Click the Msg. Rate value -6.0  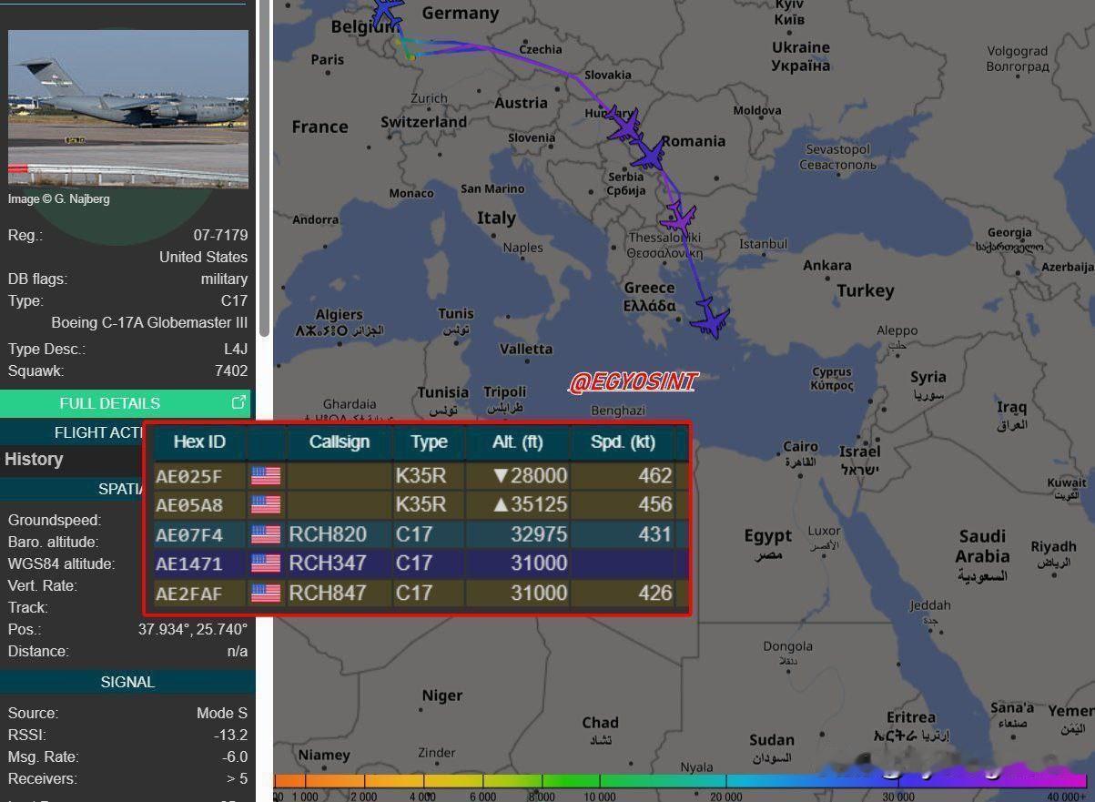(x=235, y=756)
